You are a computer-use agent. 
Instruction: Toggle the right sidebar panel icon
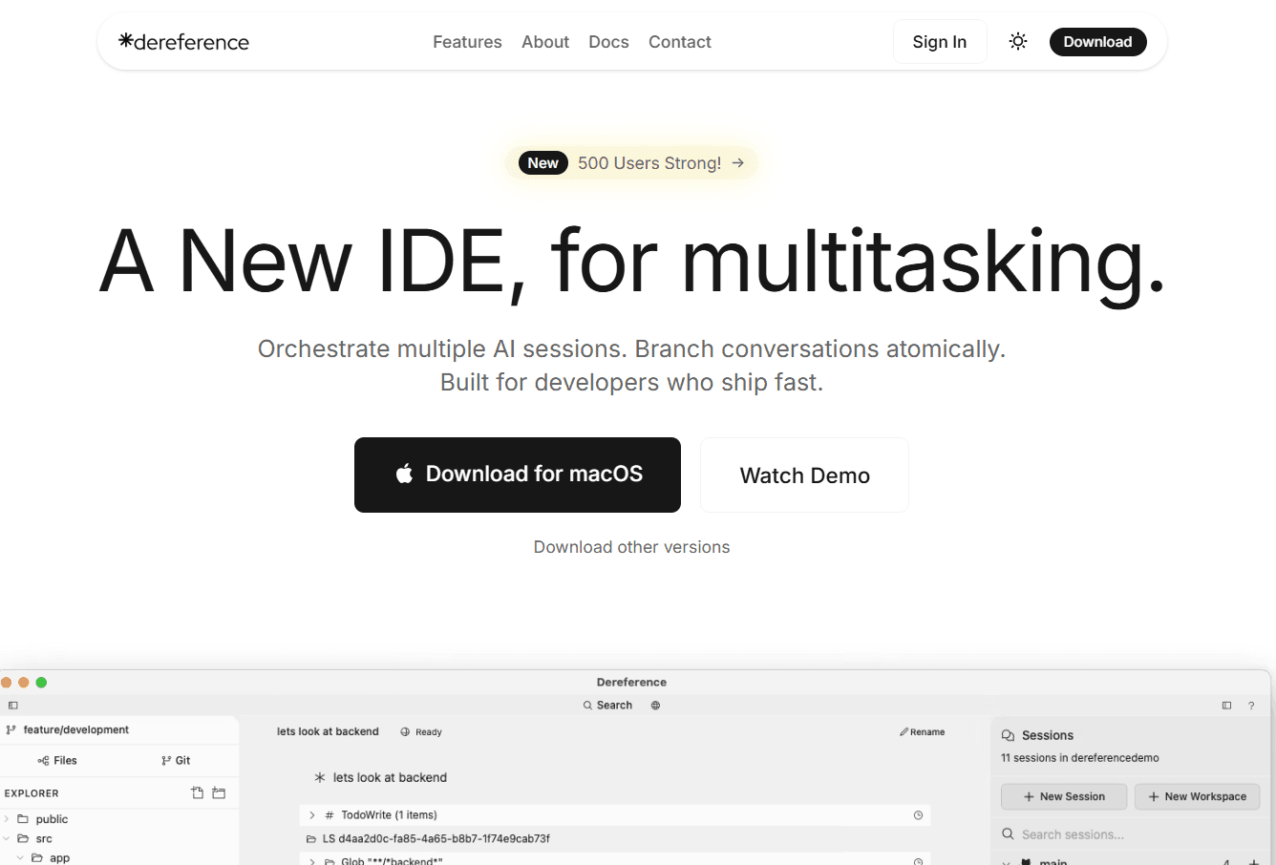pos(1226,706)
